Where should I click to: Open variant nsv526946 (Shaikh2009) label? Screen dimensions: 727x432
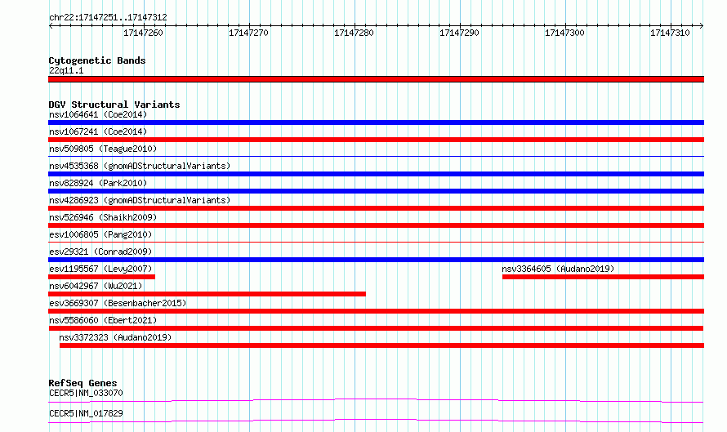click(x=103, y=217)
